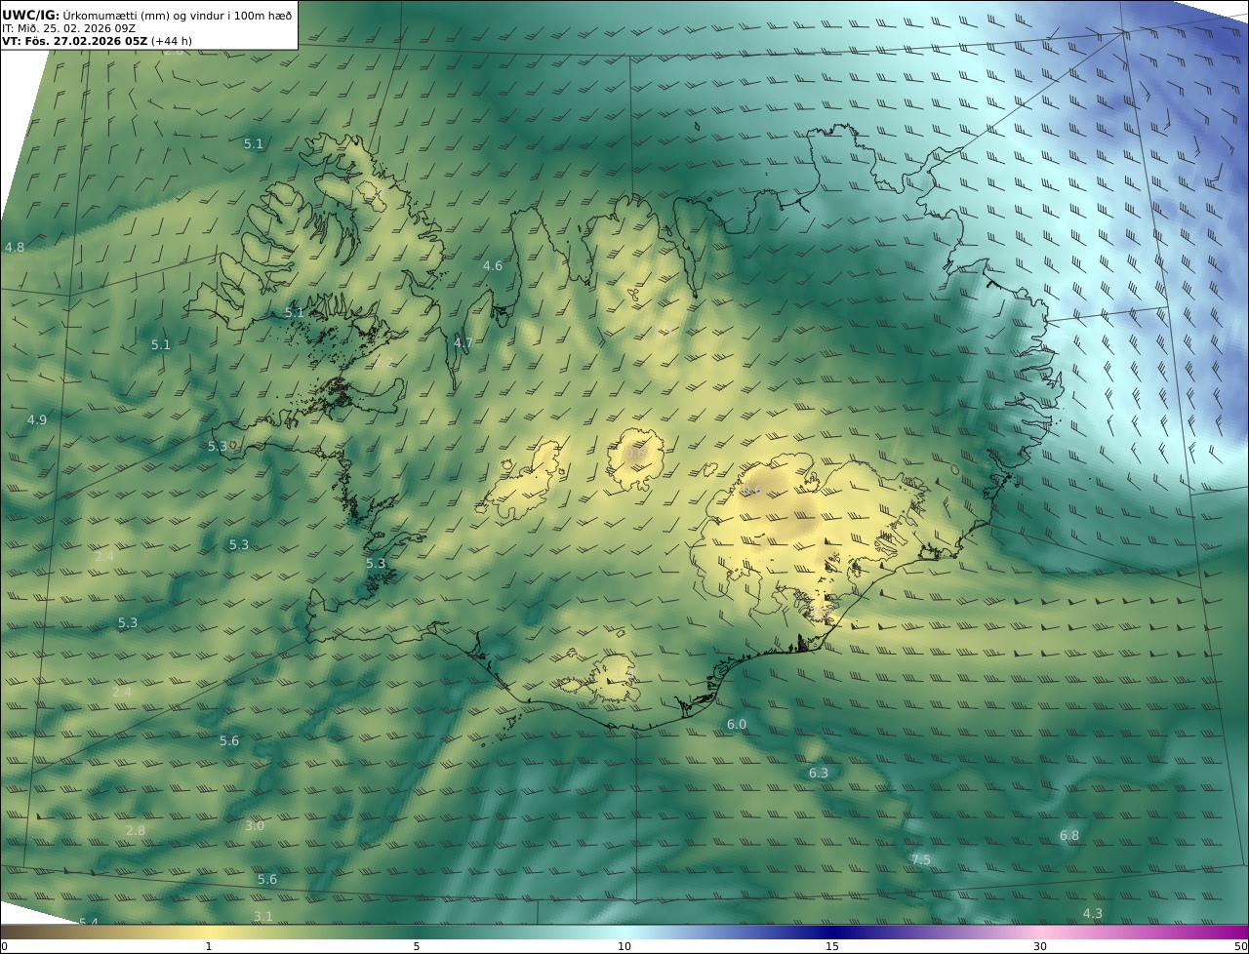This screenshot has width=1249, height=954.
Task: Click the valid time line 'VT: Fös. 27.02.2026 05Z (+44 h)'
Action: pyautogui.click(x=97, y=42)
